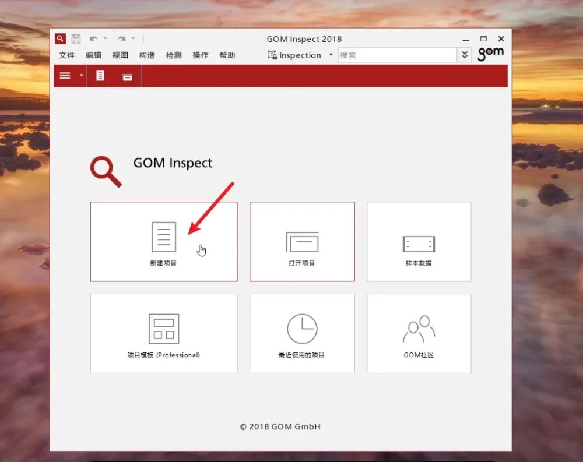This screenshot has height=462, width=583.
Task: Click the GOM Inspect magnifier app icon
Action: tap(60, 38)
